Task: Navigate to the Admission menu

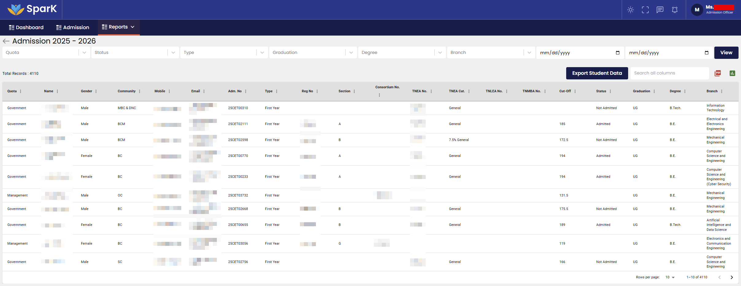Action: [x=73, y=28]
